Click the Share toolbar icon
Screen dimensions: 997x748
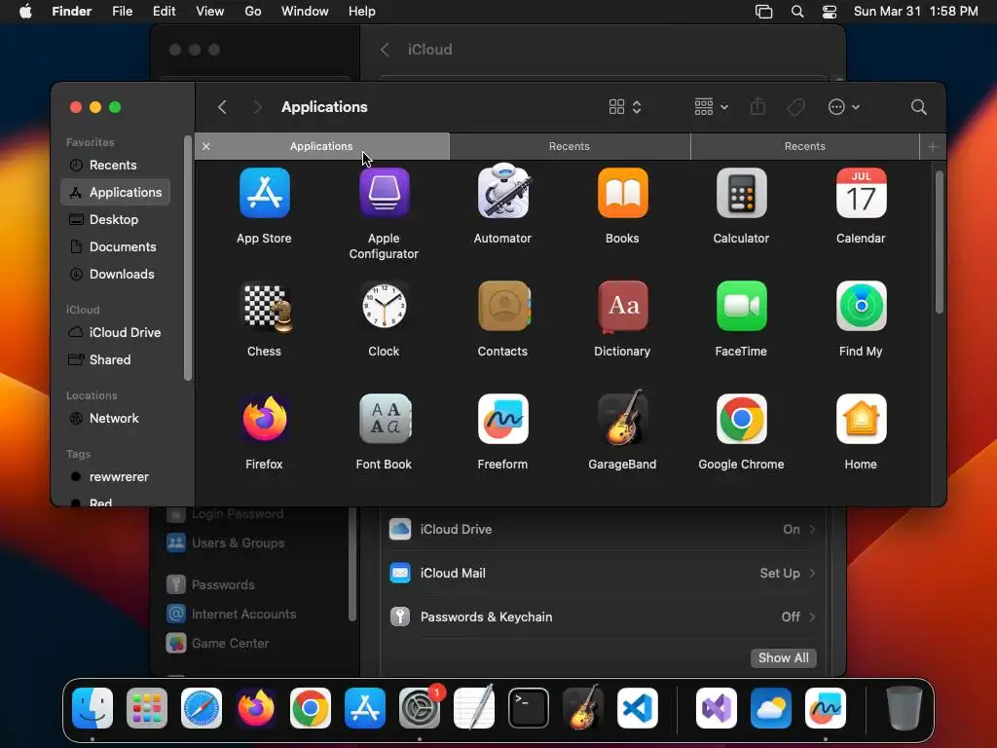757,106
